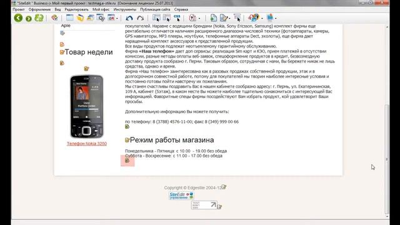The image size is (400, 225).
Task: Click the Copyright © Edgestile text
Action: click(x=193, y=187)
